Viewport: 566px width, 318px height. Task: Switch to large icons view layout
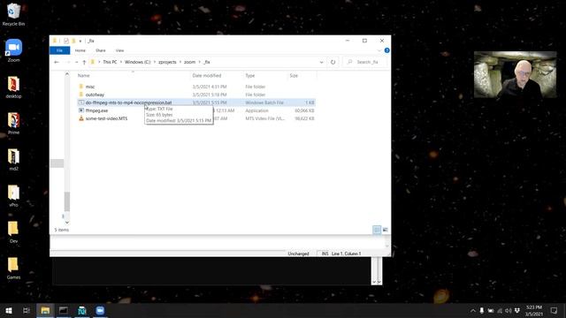(386, 230)
